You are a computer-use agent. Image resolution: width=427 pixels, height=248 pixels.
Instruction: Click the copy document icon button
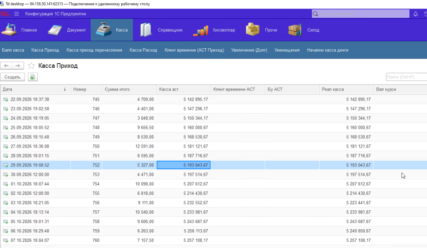33,77
